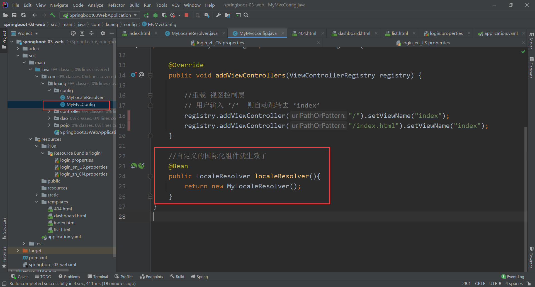This screenshot has width=535, height=287.
Task: Click the Select Opened File target icon
Action: (x=73, y=33)
